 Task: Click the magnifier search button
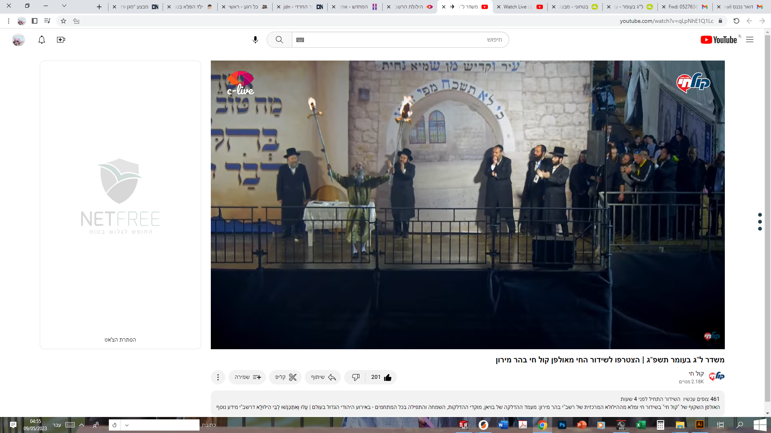(x=279, y=40)
